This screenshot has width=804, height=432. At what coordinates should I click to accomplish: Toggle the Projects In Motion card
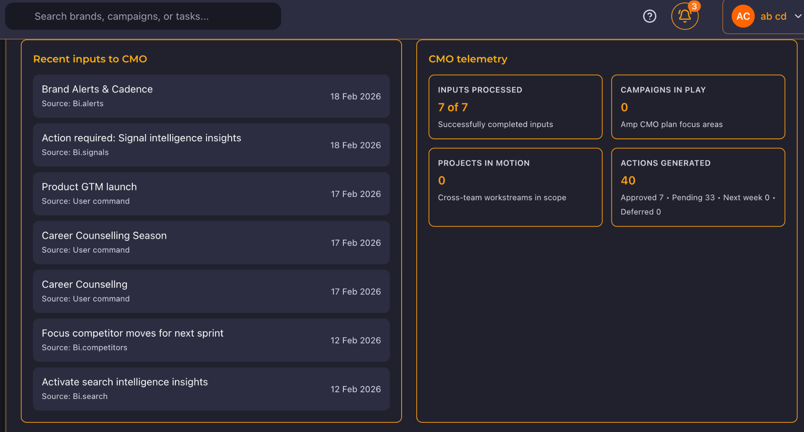point(515,187)
